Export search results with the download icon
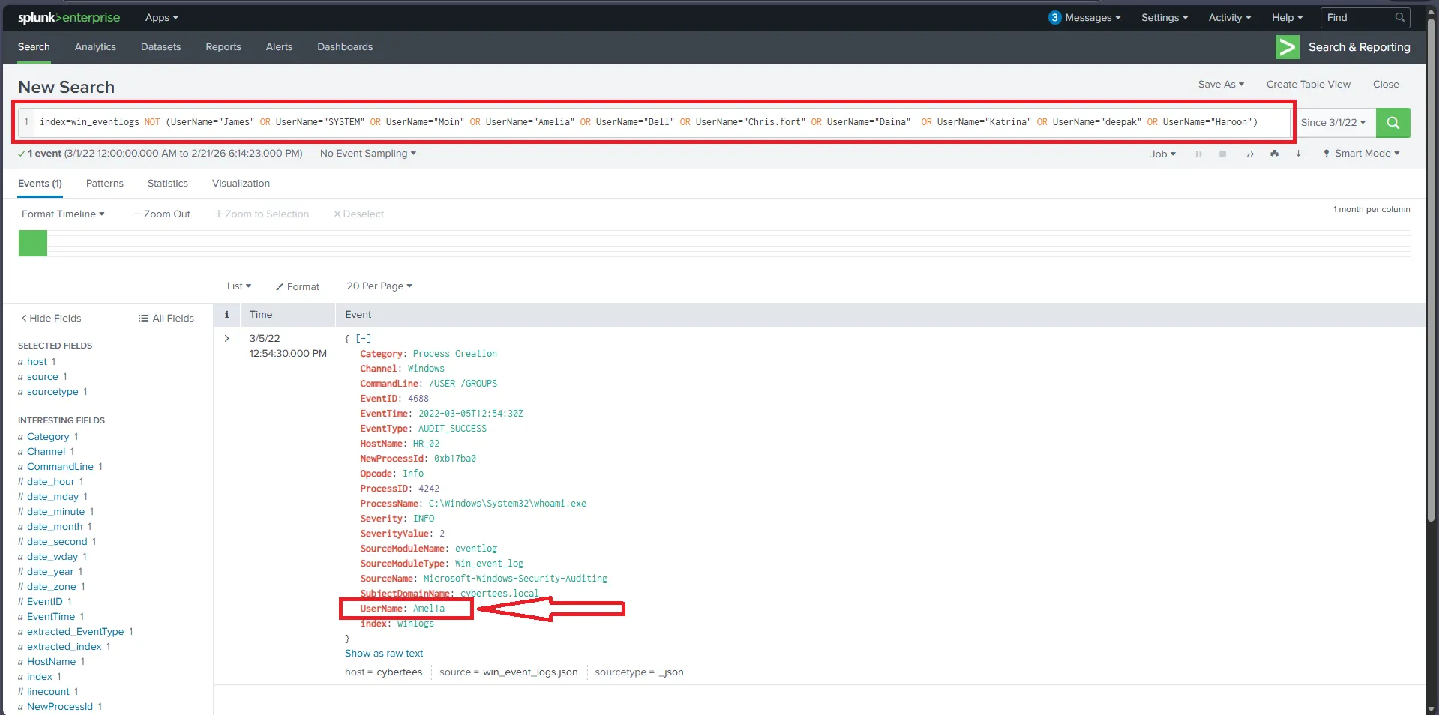Screen dimensions: 1439x715 click(x=1298, y=154)
